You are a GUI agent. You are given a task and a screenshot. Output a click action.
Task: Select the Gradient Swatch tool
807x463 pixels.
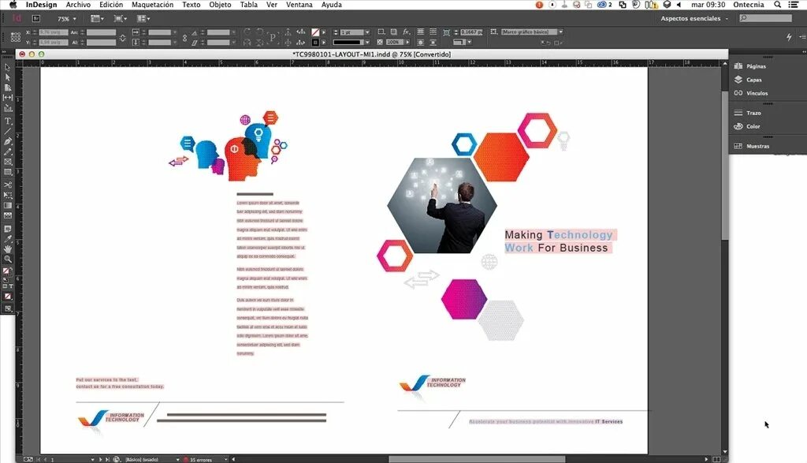[7, 206]
